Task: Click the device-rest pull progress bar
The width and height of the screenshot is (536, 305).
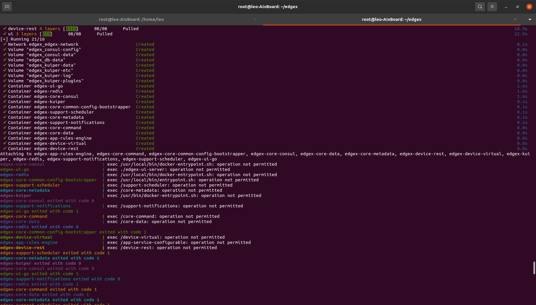Action: click(71, 28)
